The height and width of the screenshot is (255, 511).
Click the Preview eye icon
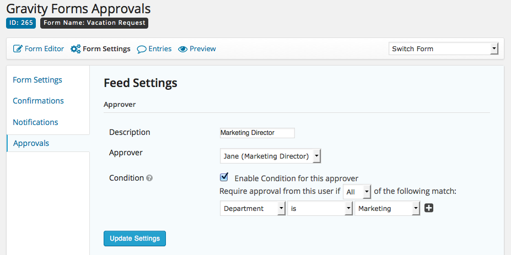(182, 49)
